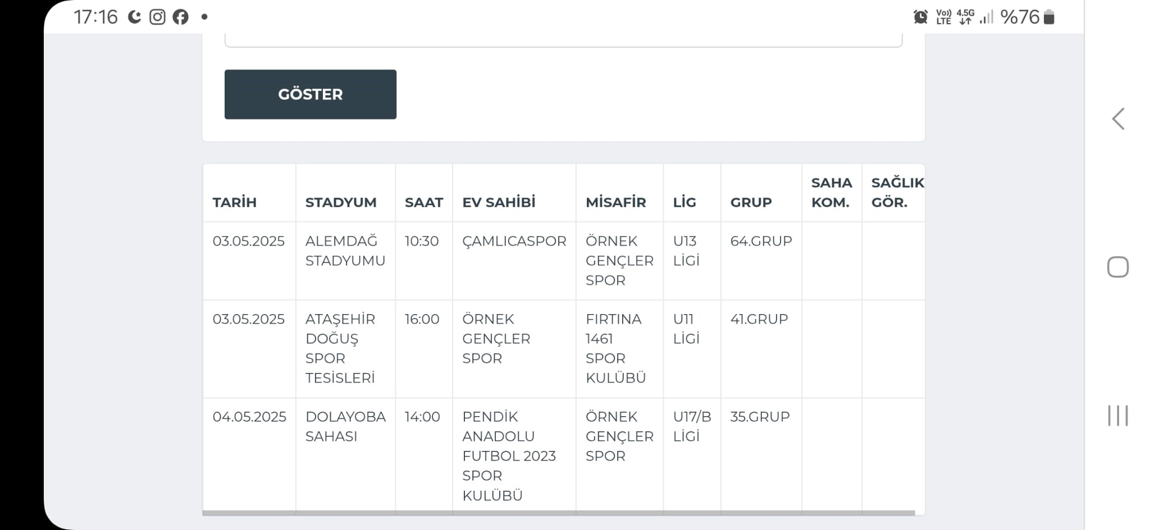Click the input field above GÖSTER
Viewport: 1150px width, 530px height.
pos(563,40)
